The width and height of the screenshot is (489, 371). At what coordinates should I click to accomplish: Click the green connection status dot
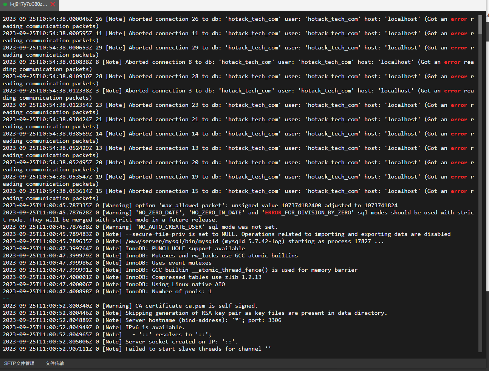point(5,5)
